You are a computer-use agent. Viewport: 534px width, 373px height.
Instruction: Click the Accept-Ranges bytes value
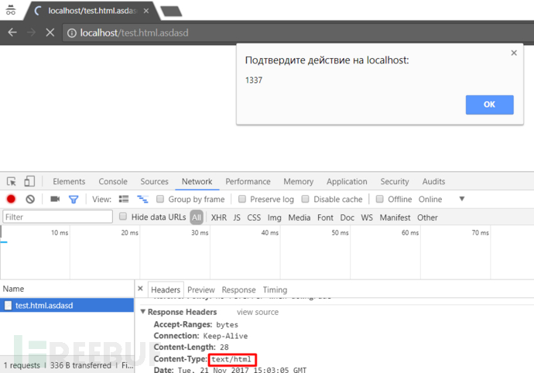click(227, 324)
